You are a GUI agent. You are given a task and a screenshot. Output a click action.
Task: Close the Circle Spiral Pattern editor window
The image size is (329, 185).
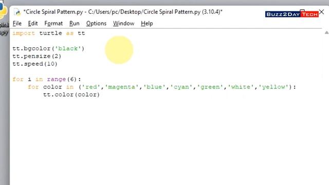tap(321, 12)
